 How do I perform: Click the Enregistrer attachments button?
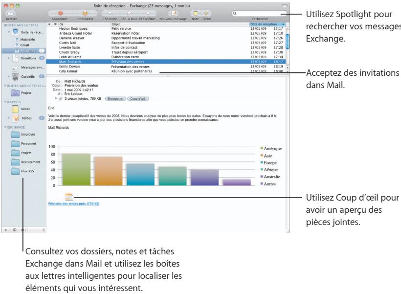(x=115, y=99)
